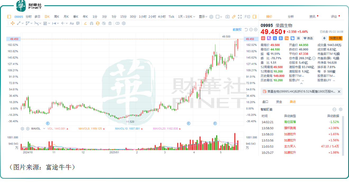
Task: Select the 季K quarterly period
Action: click(x=76, y=17)
